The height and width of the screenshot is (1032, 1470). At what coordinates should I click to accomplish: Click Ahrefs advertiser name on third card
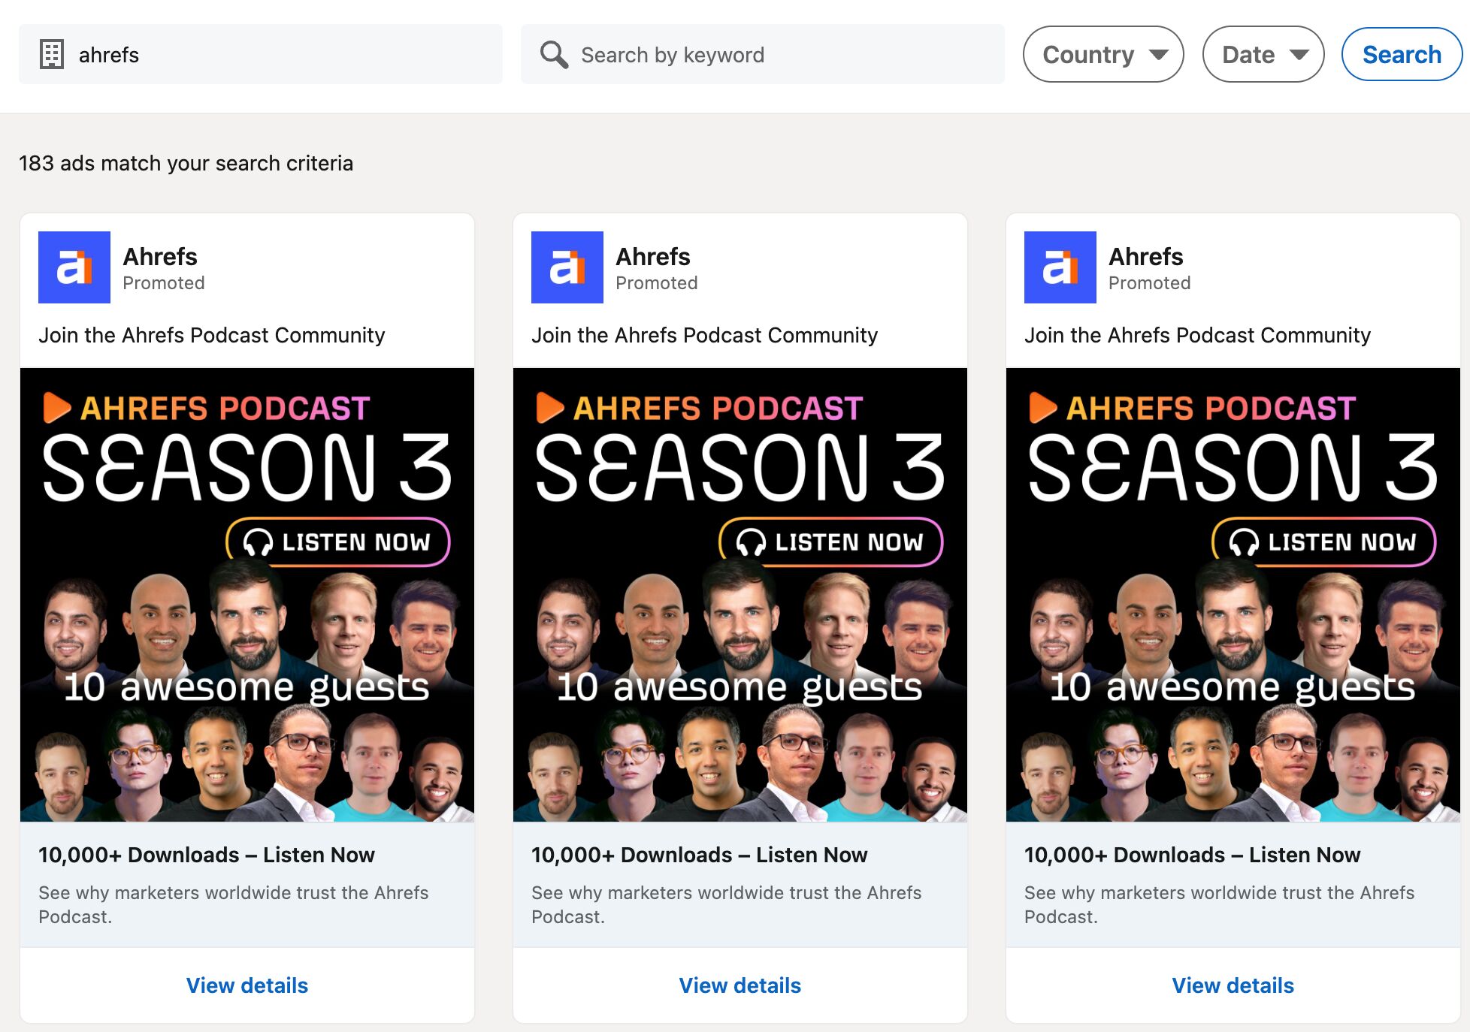1146,257
